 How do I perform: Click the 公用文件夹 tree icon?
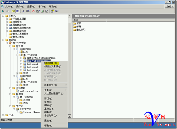click(x=17, y=109)
